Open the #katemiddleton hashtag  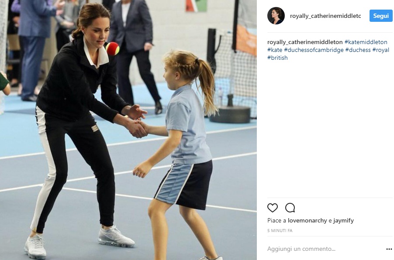(366, 42)
